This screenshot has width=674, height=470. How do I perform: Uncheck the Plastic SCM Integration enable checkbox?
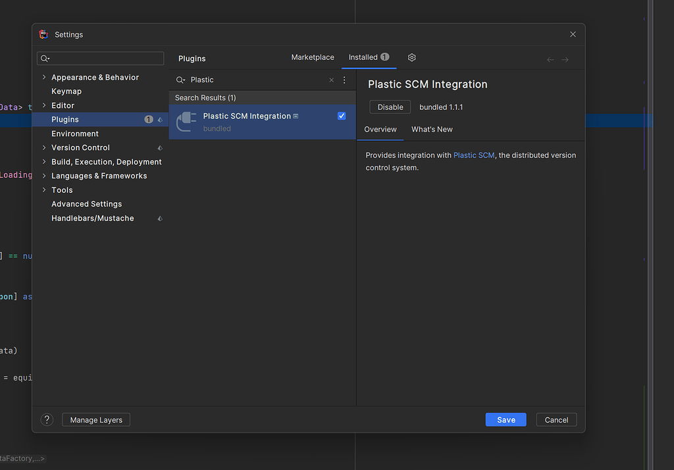click(342, 115)
